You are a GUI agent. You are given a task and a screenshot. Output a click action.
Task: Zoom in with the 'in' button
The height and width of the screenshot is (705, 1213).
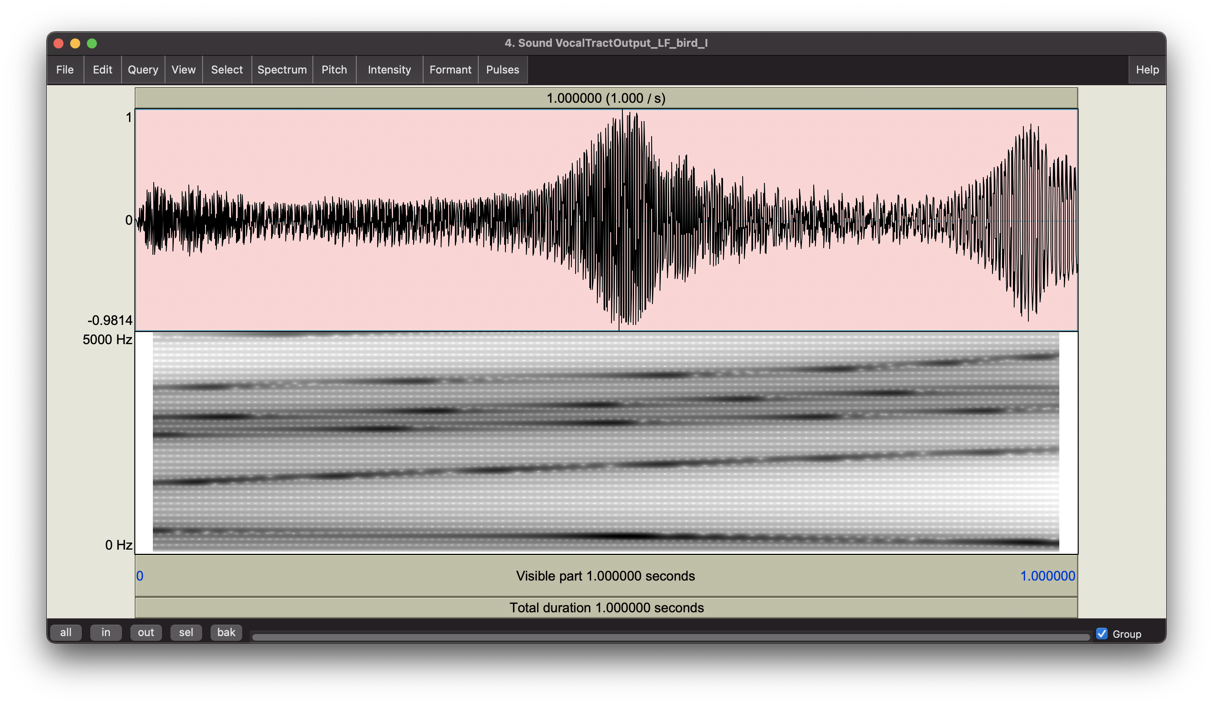(106, 632)
